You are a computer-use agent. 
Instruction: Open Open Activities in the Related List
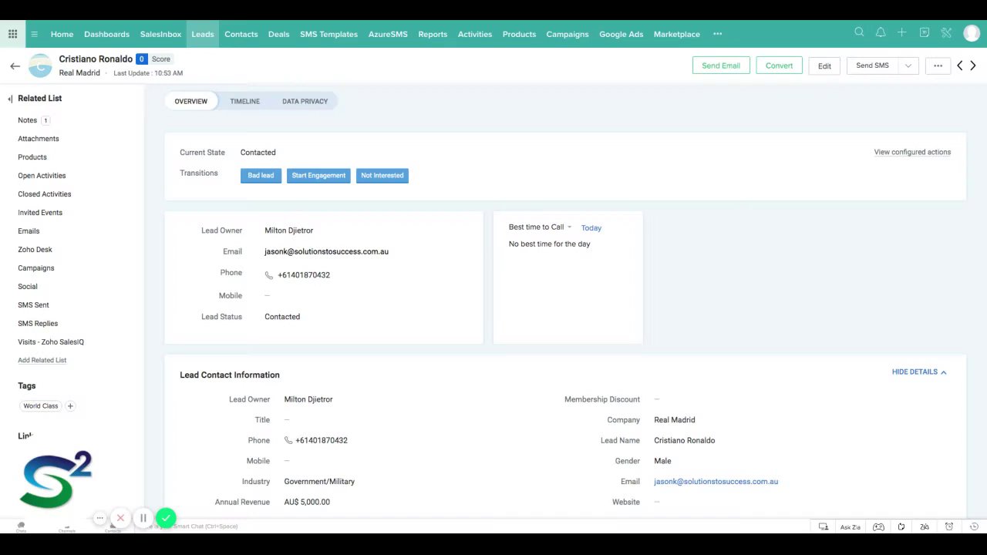tap(42, 176)
